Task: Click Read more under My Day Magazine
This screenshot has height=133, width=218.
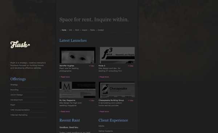Action: pyautogui.click(x=65, y=112)
